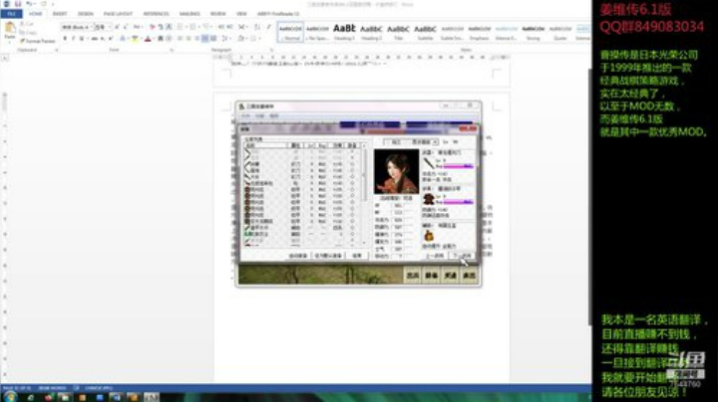Switch to the REVIEW tab
718x402 pixels.
(x=218, y=14)
